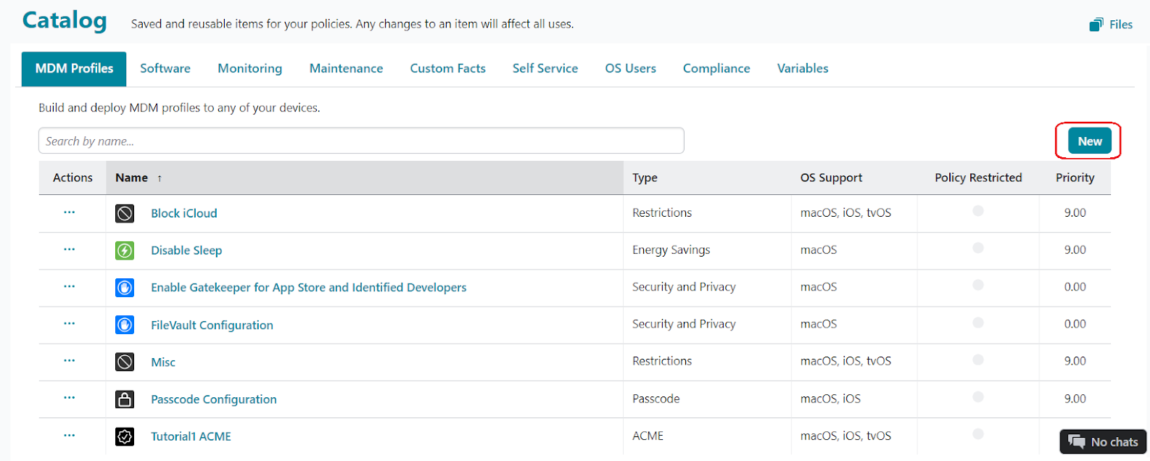Click the Priority column header

click(1075, 178)
